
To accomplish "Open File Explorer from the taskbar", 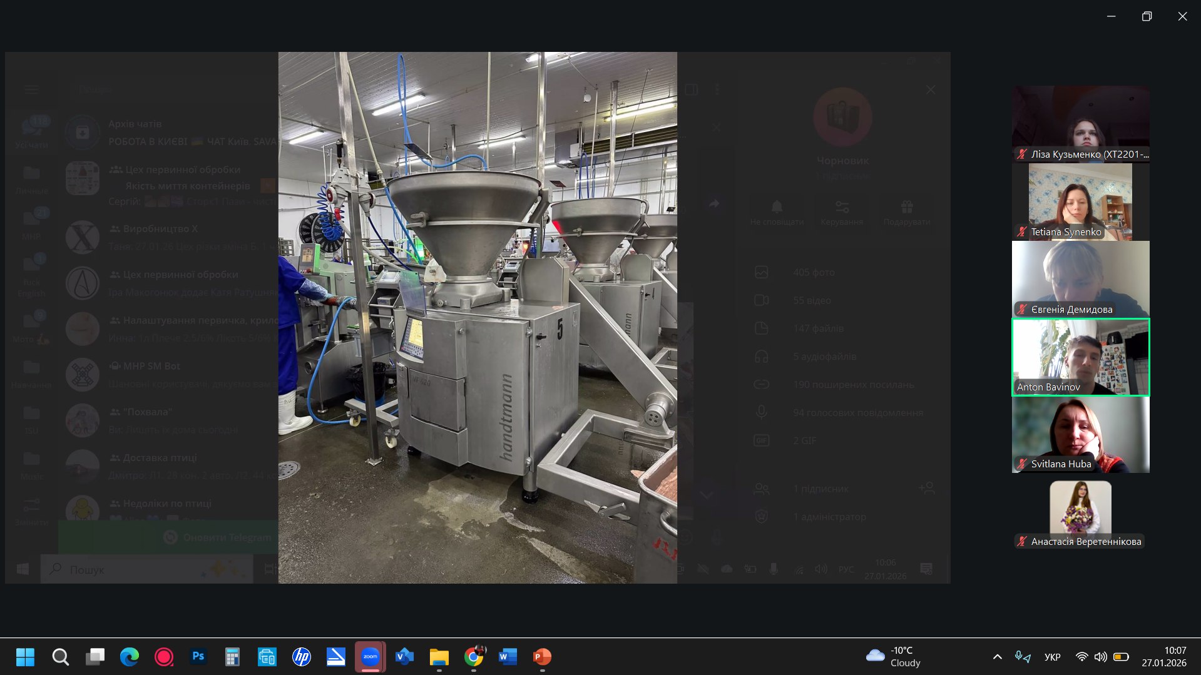I will pos(439,657).
